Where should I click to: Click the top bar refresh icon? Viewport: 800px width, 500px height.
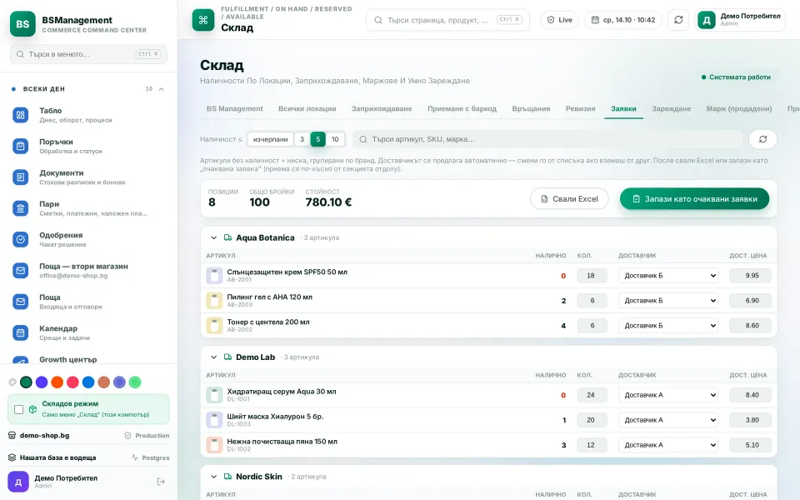678,20
